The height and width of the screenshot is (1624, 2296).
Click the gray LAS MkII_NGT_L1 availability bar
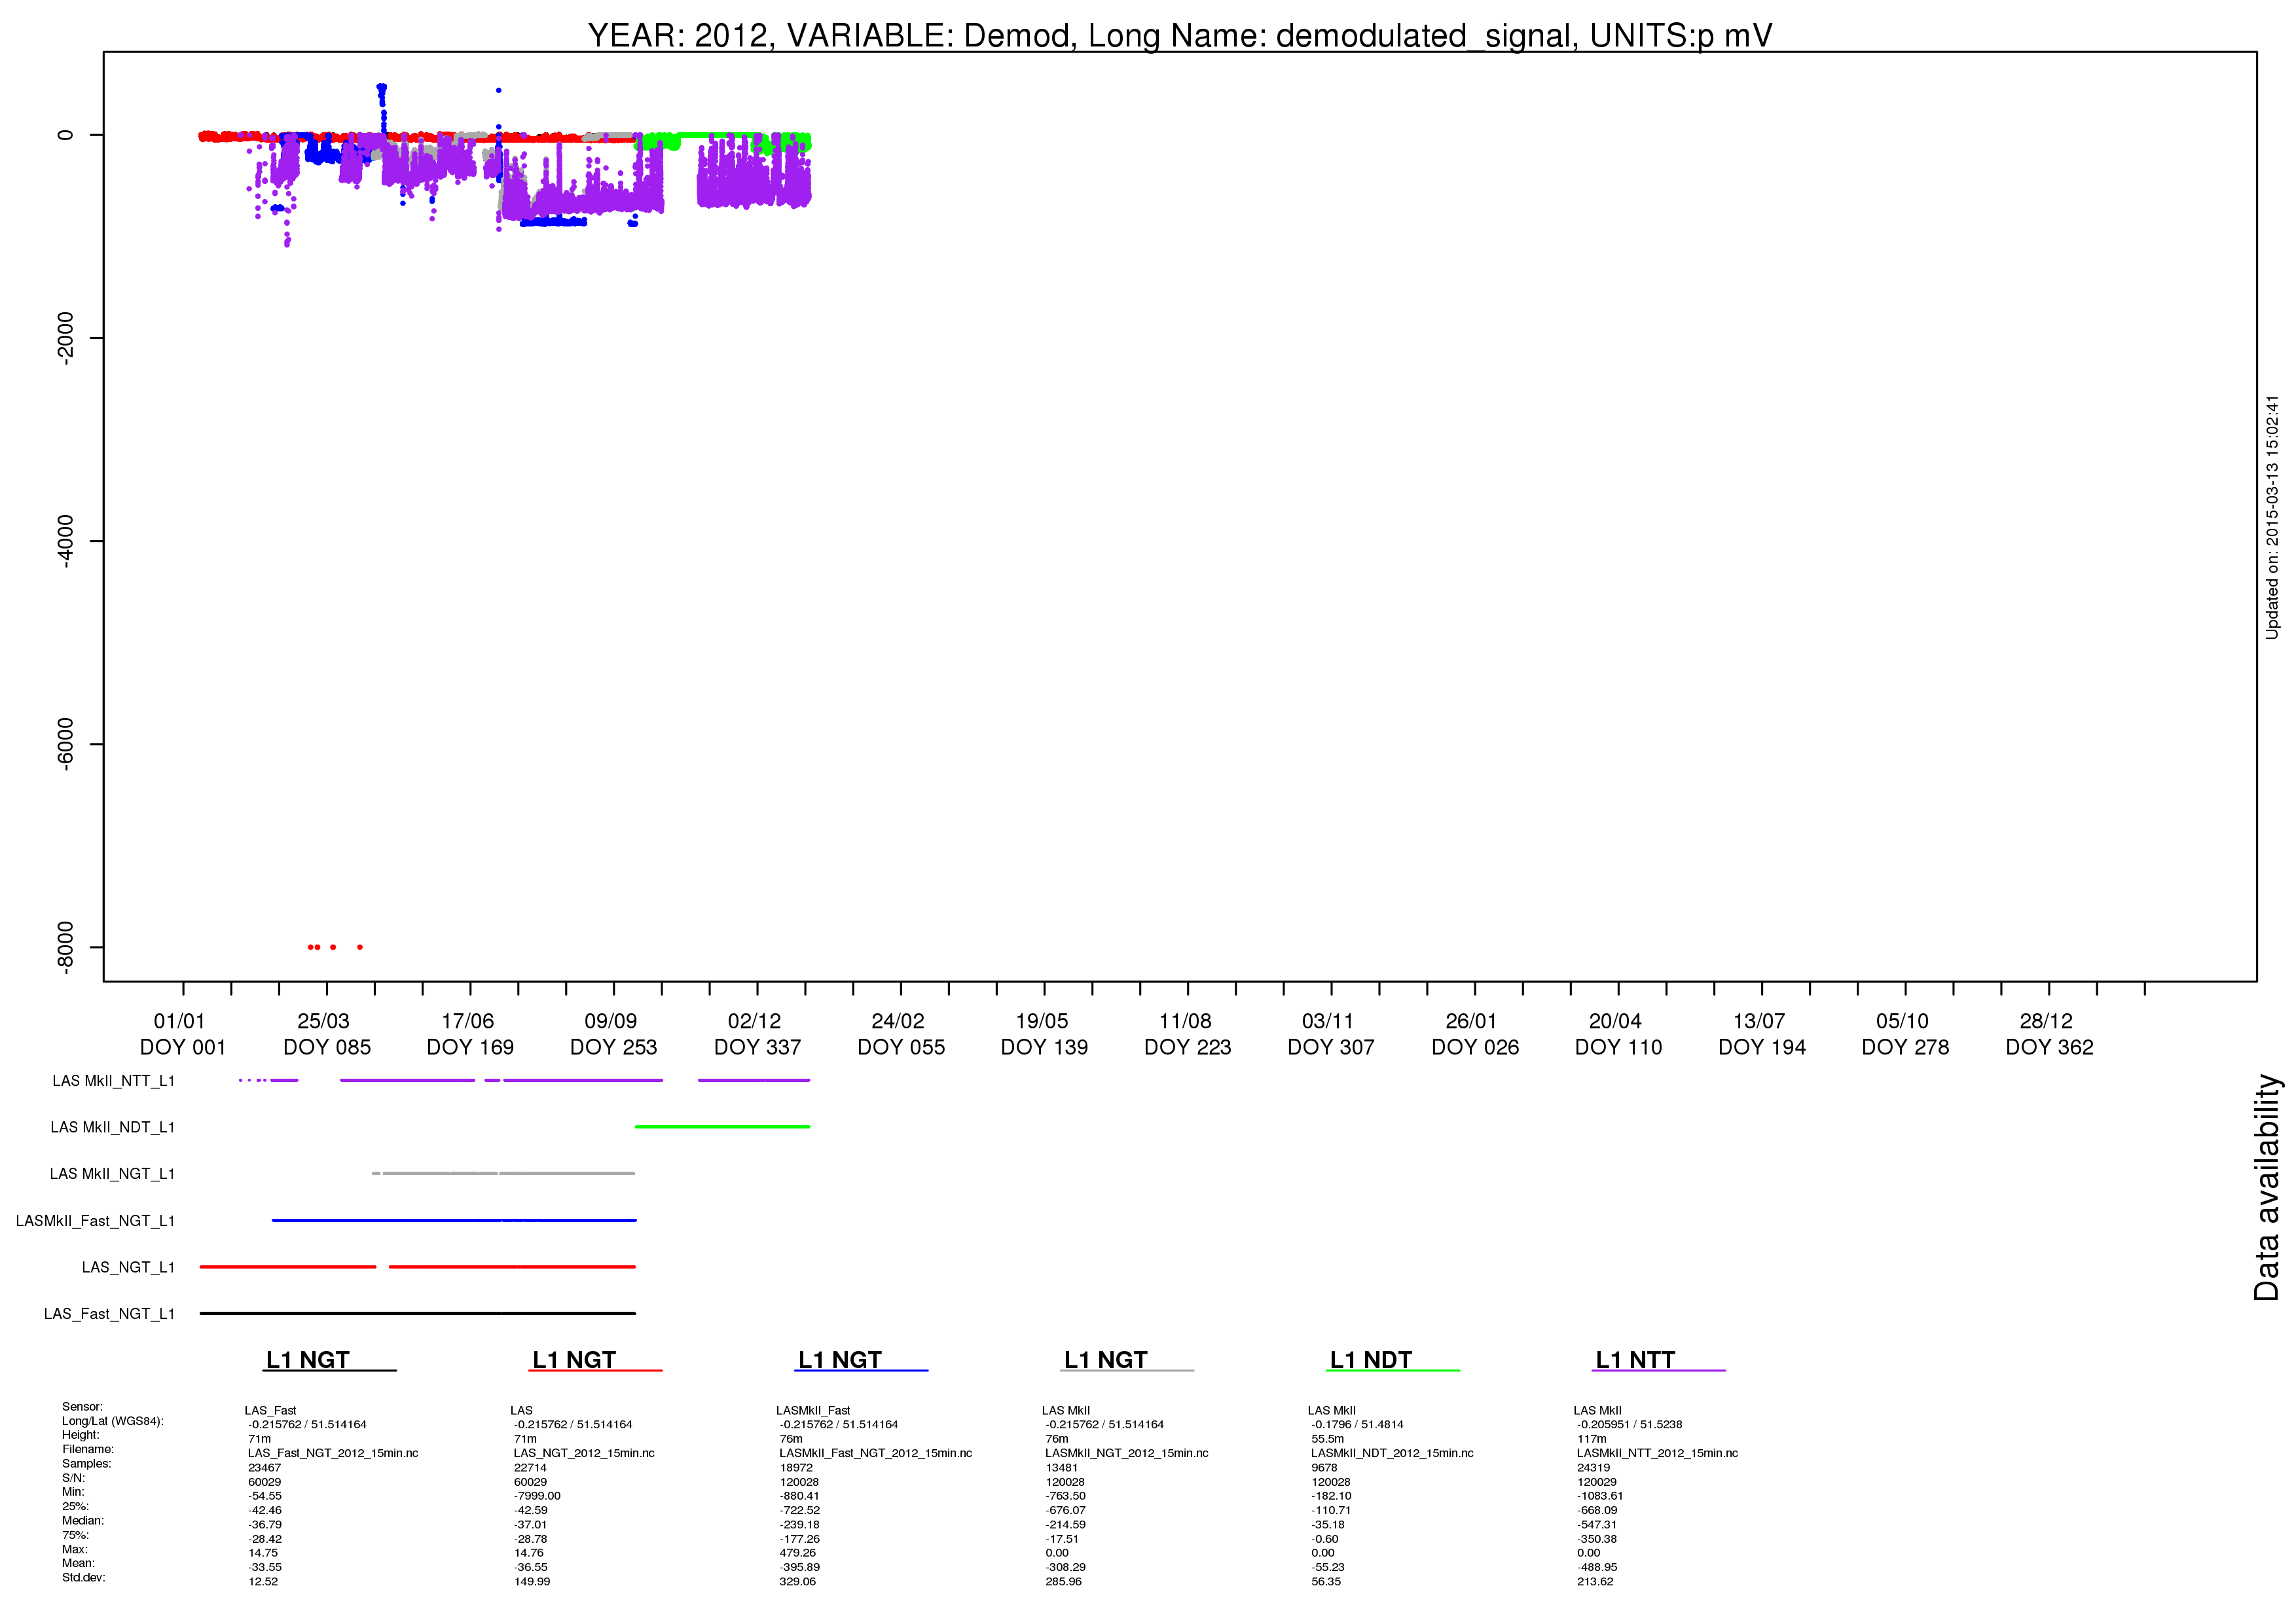pyautogui.click(x=503, y=1173)
